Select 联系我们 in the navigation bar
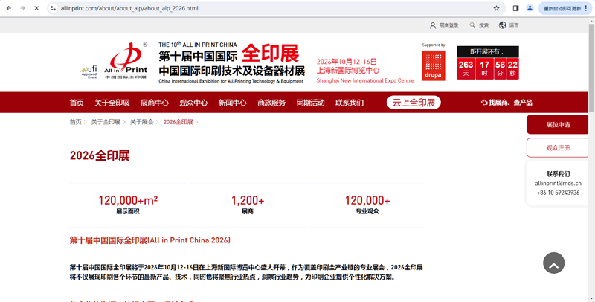This screenshot has width=595, height=302. pos(351,103)
